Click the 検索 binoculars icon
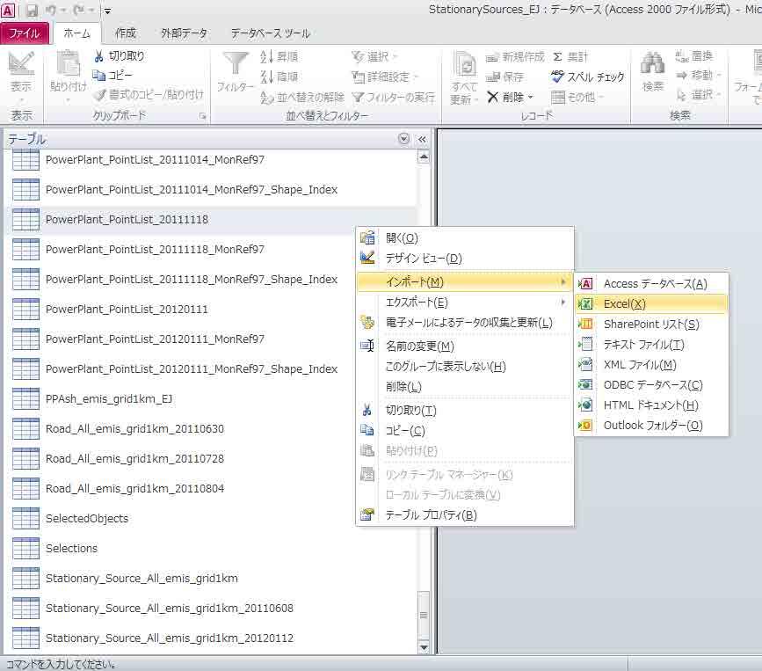 652,63
